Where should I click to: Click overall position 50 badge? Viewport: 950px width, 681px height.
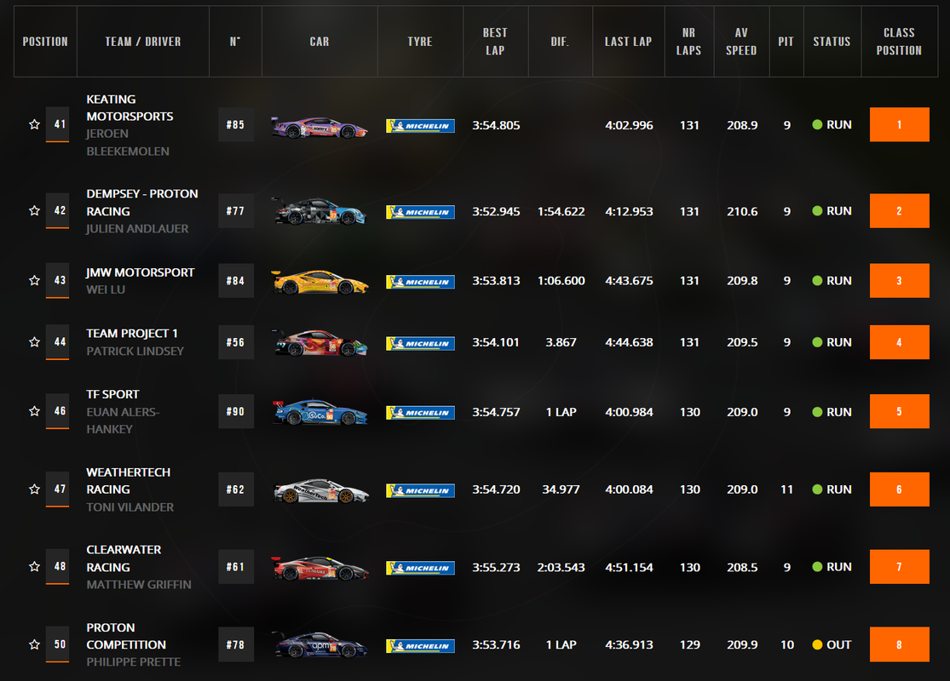click(x=58, y=644)
